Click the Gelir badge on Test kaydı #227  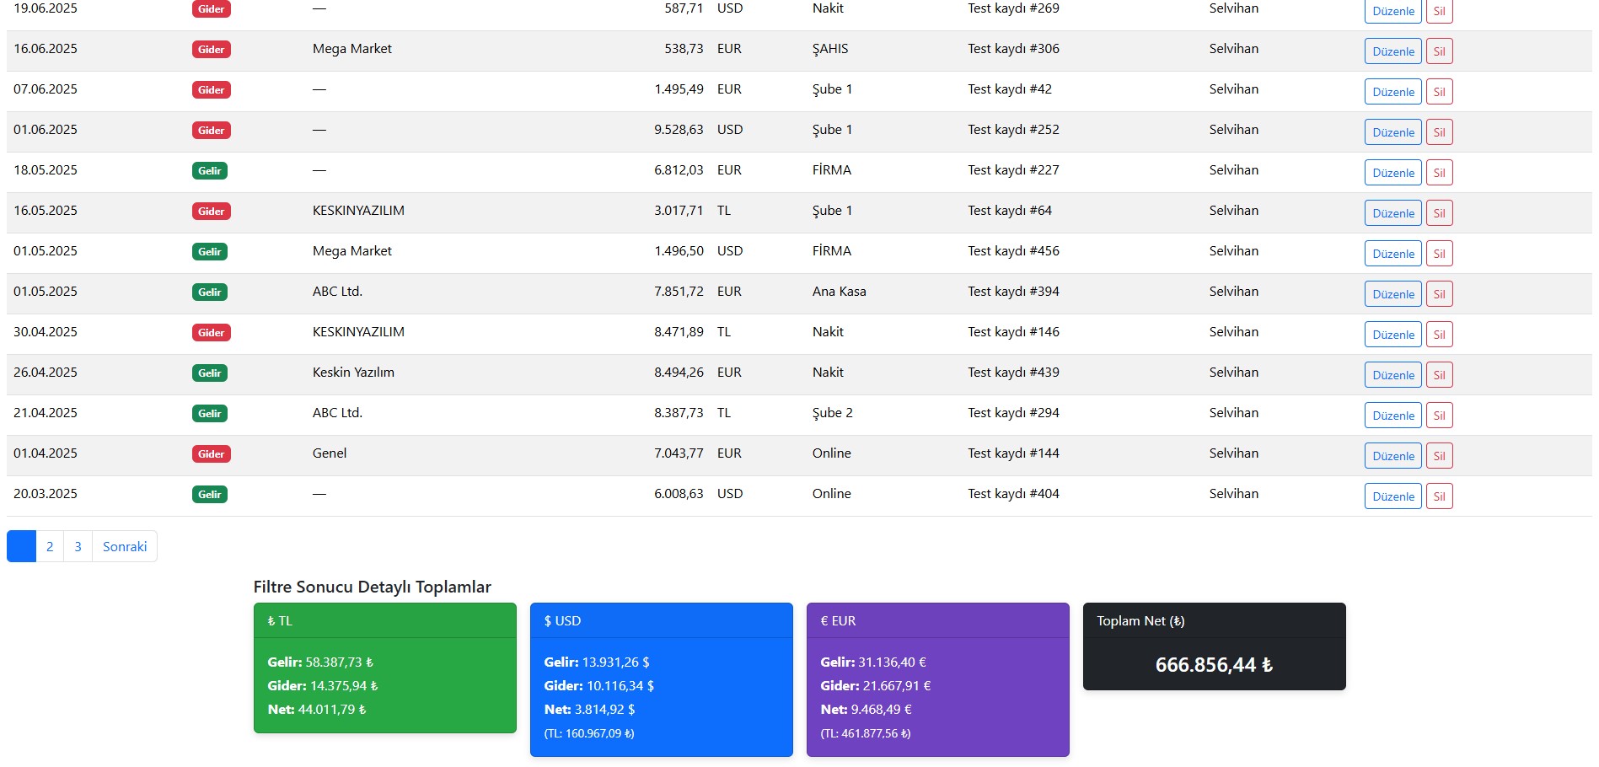[x=210, y=171]
